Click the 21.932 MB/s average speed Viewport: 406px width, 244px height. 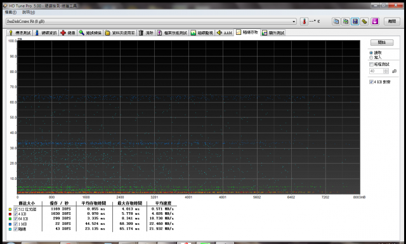click(162, 229)
